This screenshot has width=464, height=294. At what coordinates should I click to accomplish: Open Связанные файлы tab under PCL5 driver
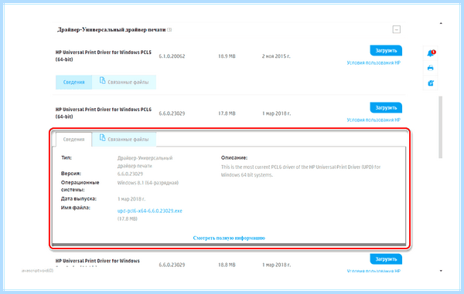click(124, 82)
